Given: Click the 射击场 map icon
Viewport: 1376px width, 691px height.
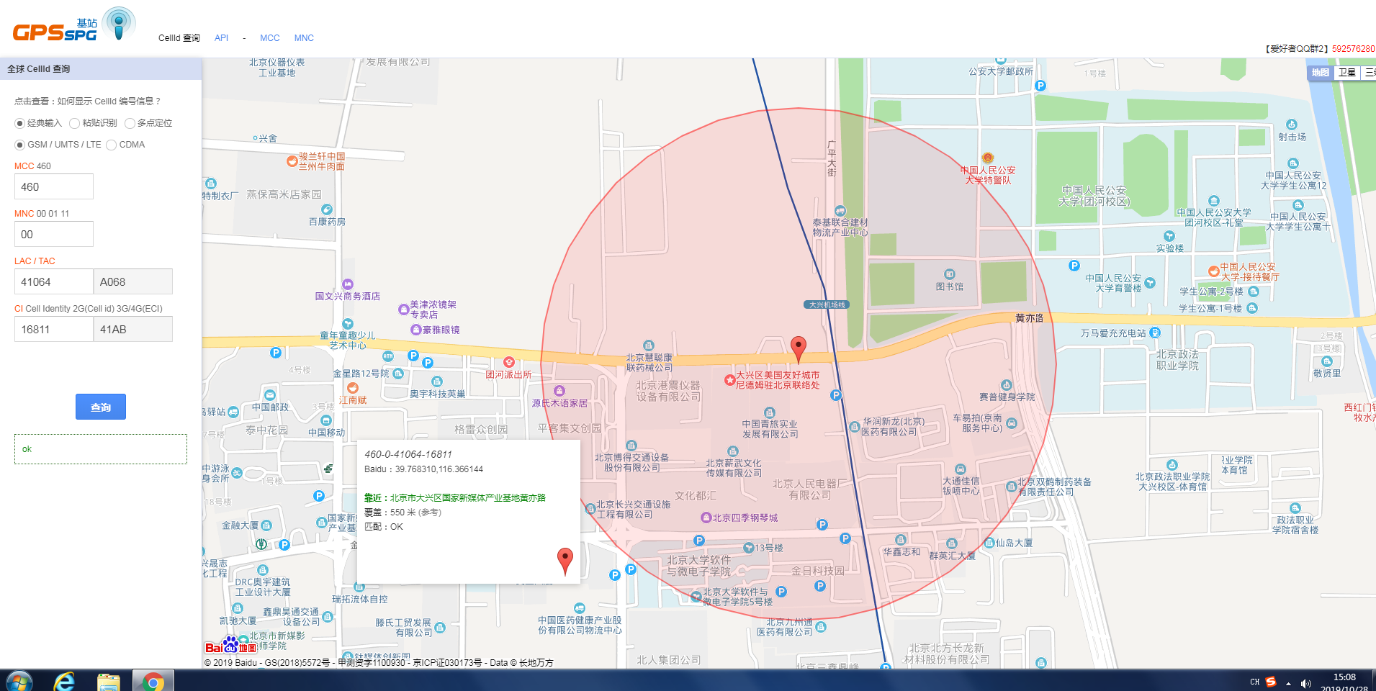Looking at the screenshot, I should (x=1292, y=125).
